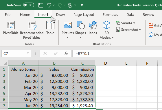
Task: Select the active cell 1,923.40
Action: [82, 106]
